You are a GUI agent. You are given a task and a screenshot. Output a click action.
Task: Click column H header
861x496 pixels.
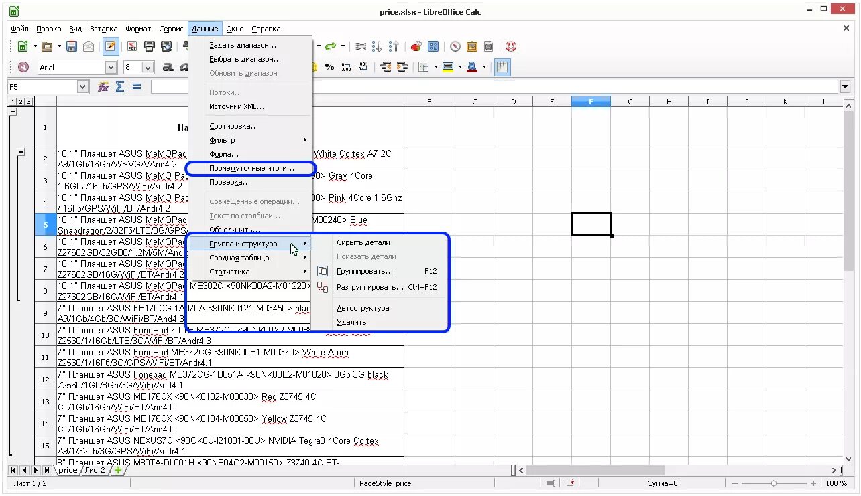(669, 102)
